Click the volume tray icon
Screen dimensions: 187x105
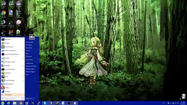[x=178, y=103]
